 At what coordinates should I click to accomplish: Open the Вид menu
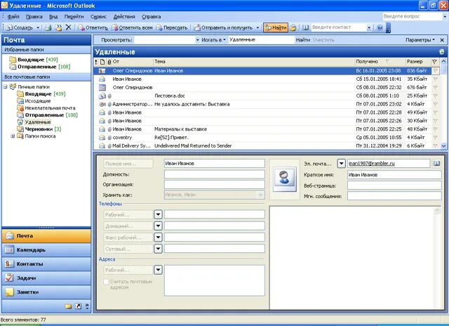coord(53,17)
